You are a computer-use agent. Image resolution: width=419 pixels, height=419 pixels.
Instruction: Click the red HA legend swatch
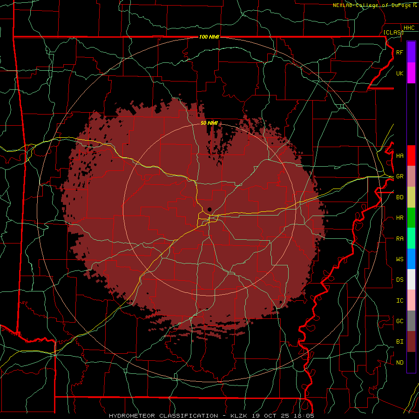click(x=411, y=155)
